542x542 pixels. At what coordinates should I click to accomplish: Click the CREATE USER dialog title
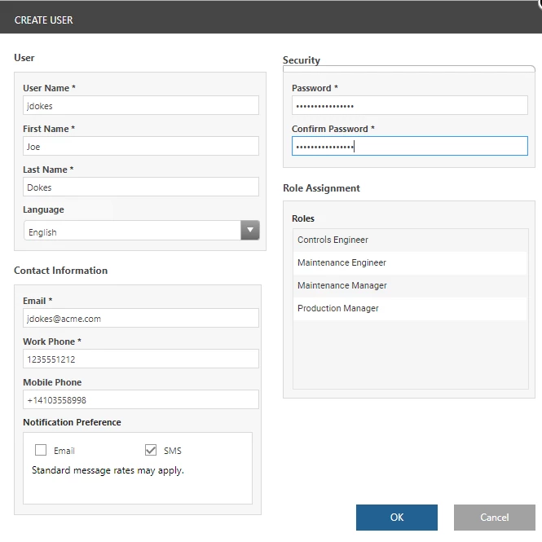coord(43,20)
